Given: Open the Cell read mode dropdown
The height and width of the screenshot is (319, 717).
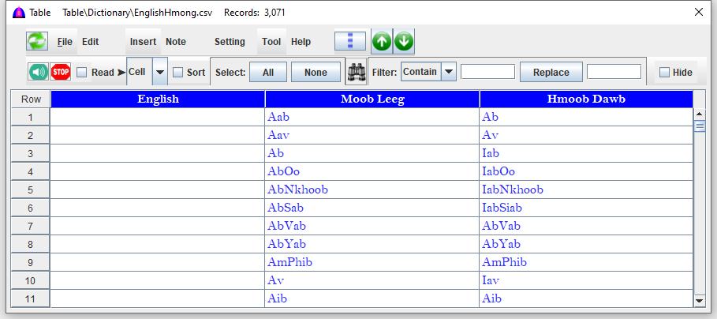Looking at the screenshot, I should (x=160, y=72).
